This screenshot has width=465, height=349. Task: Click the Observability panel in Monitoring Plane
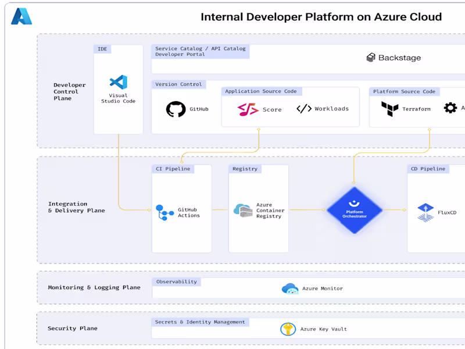pos(177,282)
